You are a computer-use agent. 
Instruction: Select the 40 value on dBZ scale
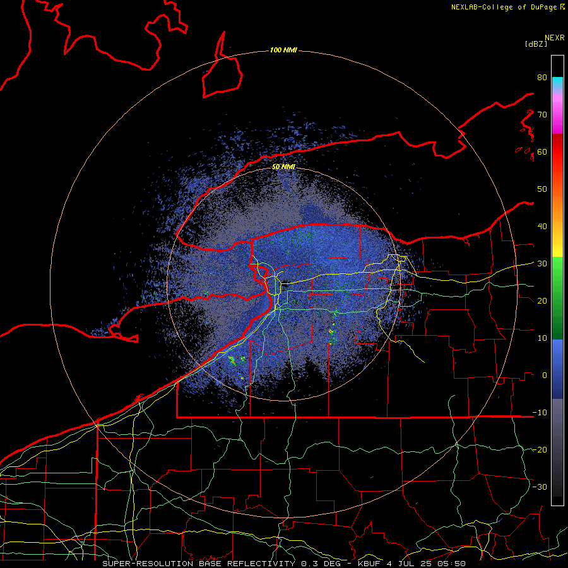(x=542, y=227)
